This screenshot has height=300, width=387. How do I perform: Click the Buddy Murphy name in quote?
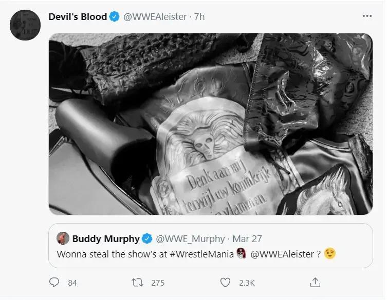click(x=106, y=238)
